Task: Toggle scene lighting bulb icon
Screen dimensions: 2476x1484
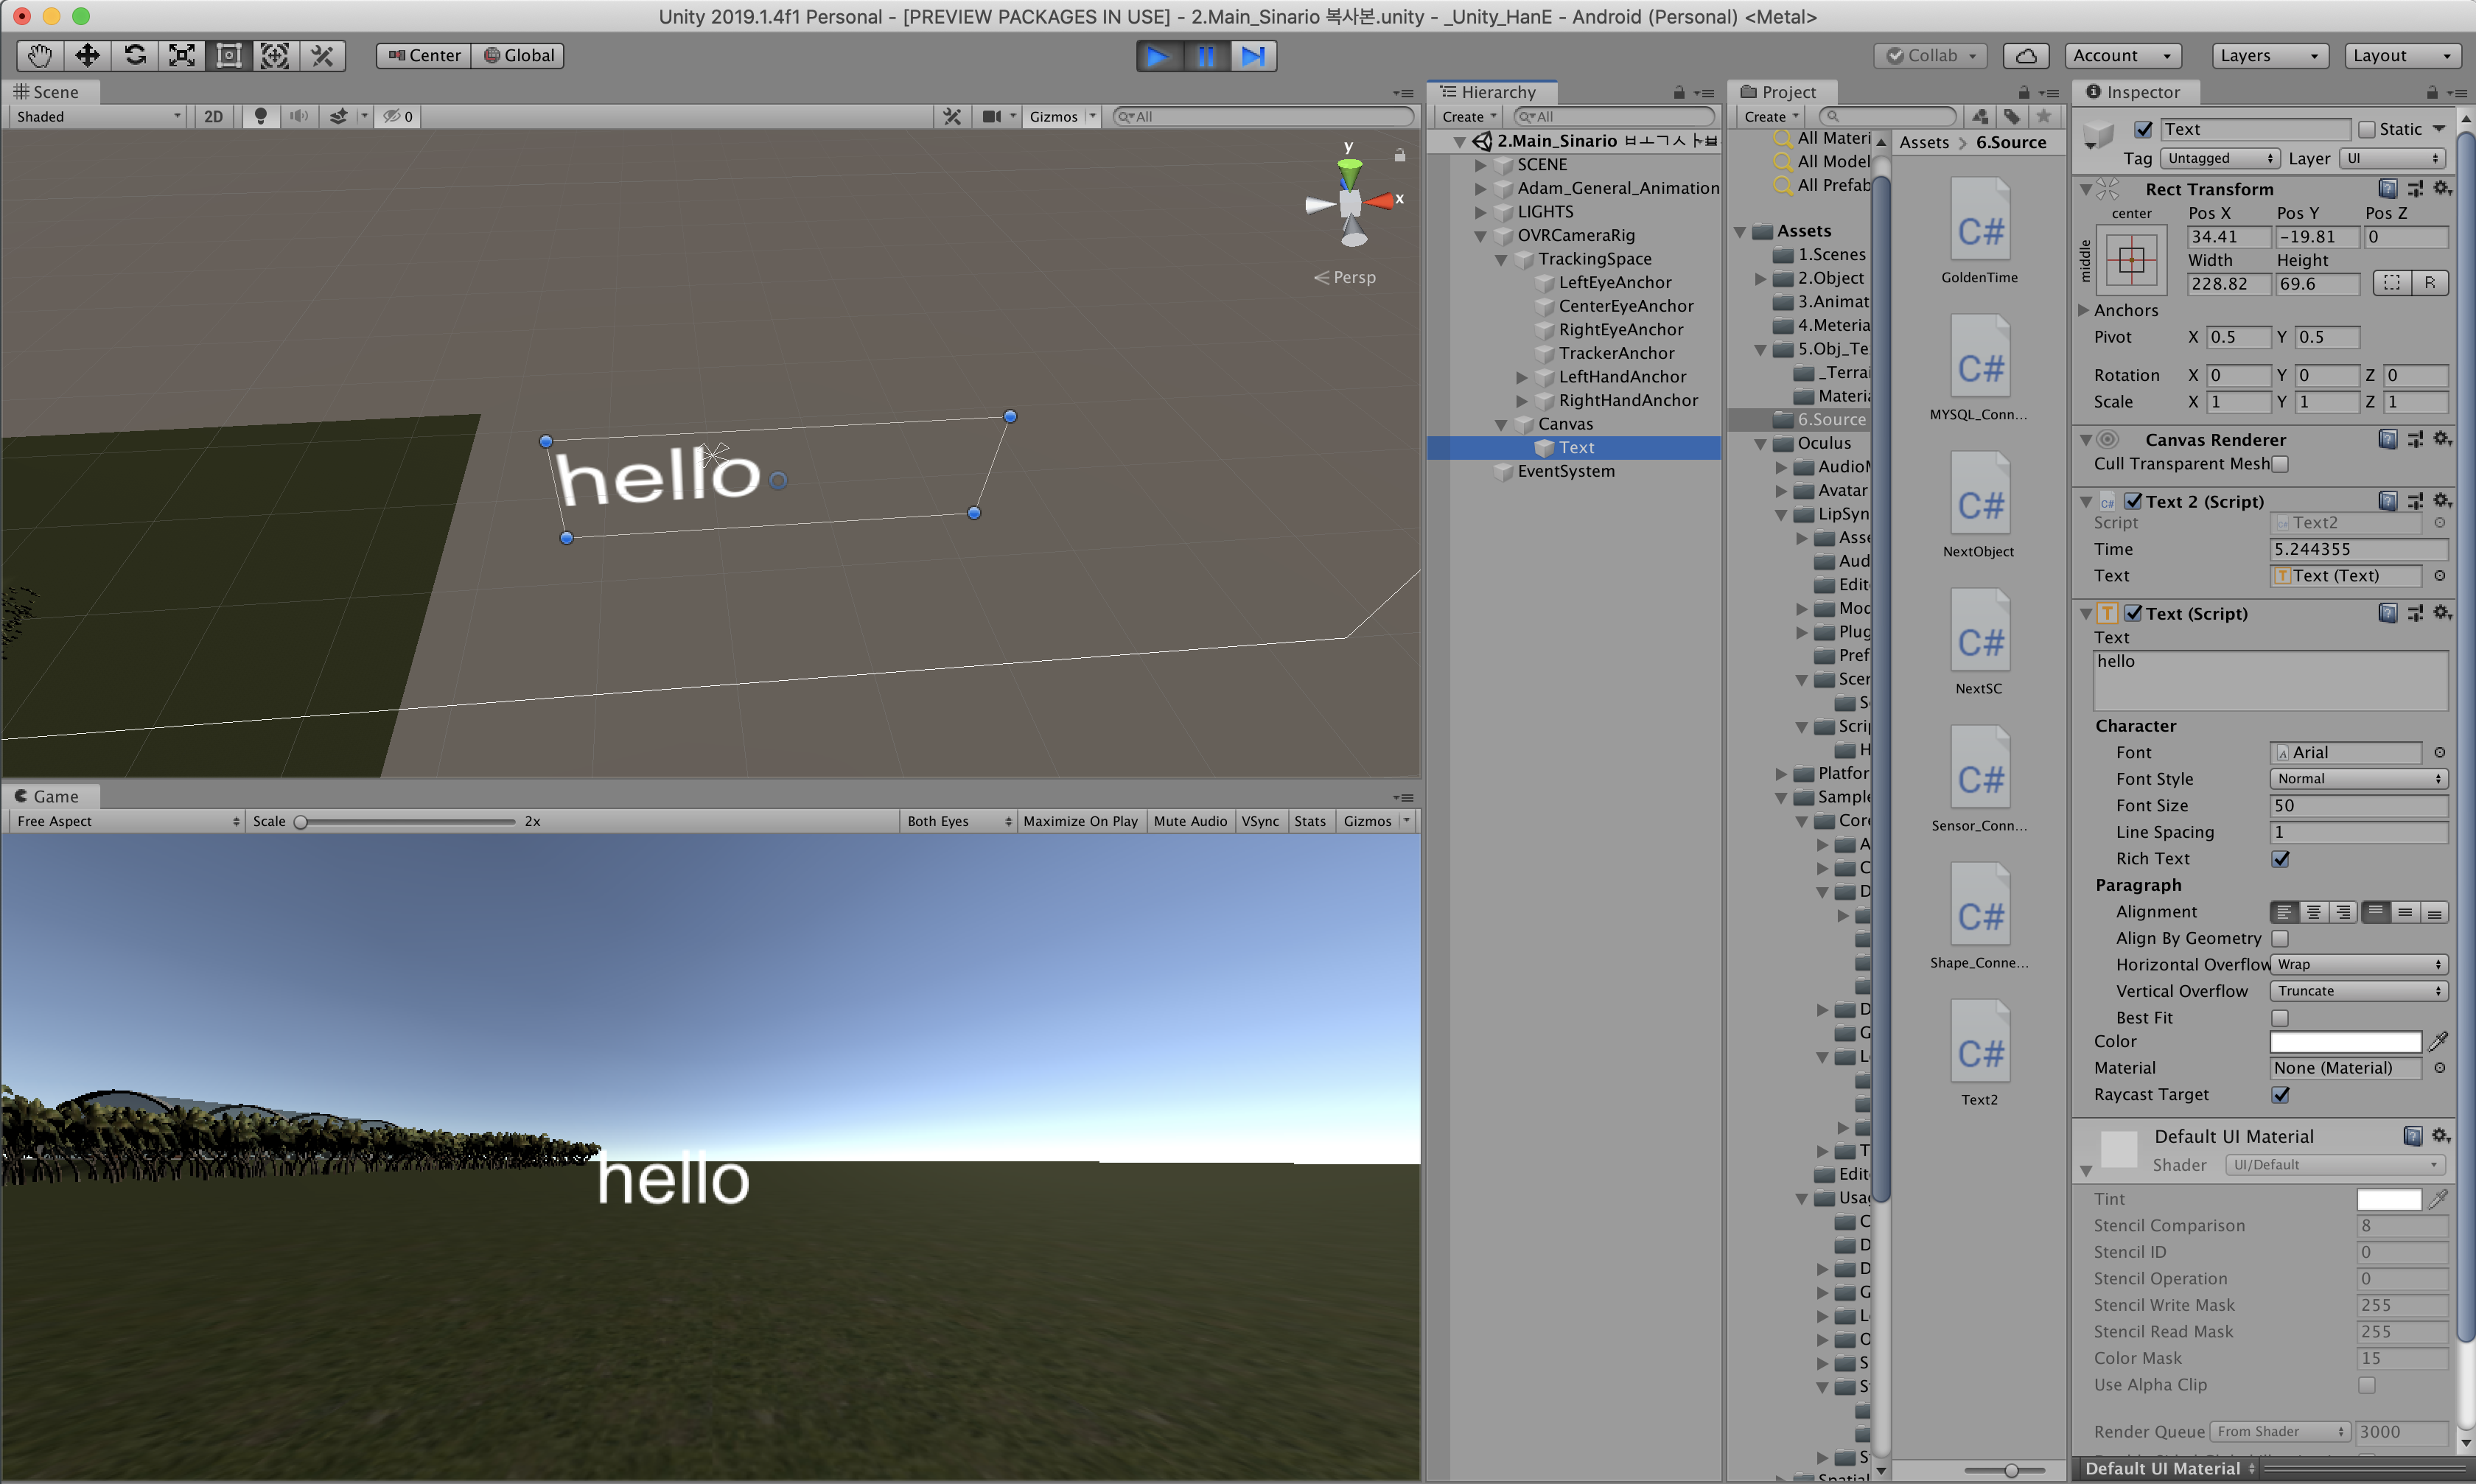Action: 260,116
